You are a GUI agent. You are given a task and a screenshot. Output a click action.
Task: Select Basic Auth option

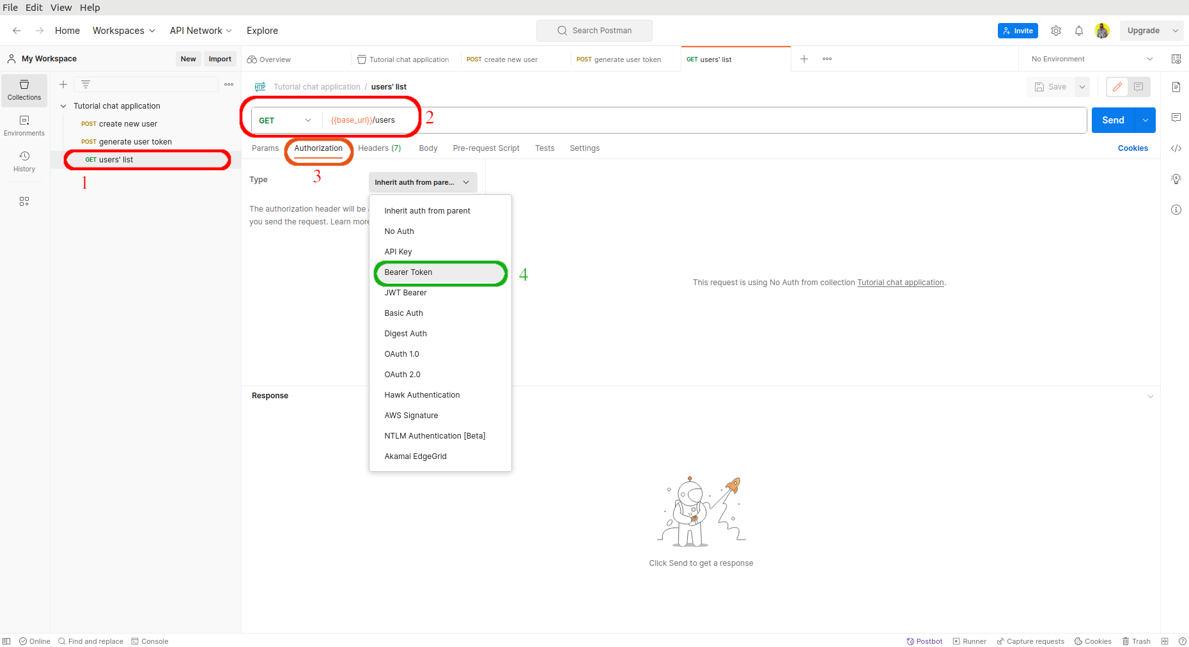440,313
